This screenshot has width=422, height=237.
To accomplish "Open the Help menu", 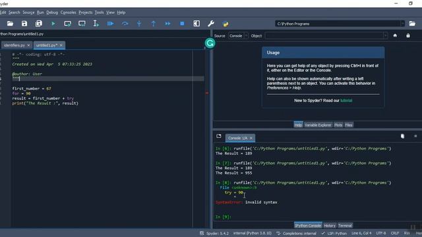I will click(121, 13).
